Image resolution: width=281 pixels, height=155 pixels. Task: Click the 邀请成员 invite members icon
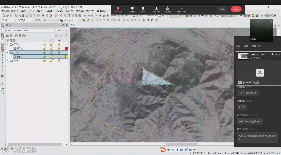(156, 10)
